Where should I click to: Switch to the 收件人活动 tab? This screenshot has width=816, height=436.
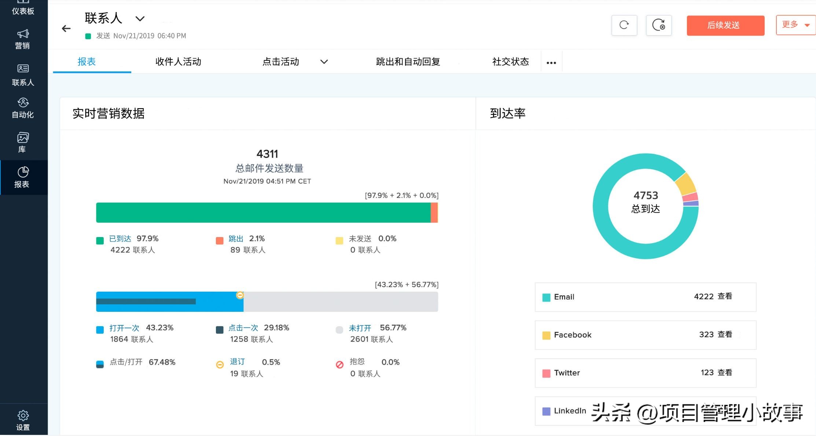point(177,62)
